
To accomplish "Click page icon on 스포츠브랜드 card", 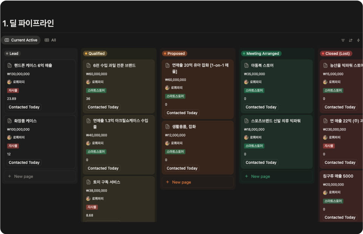I will [247, 121].
